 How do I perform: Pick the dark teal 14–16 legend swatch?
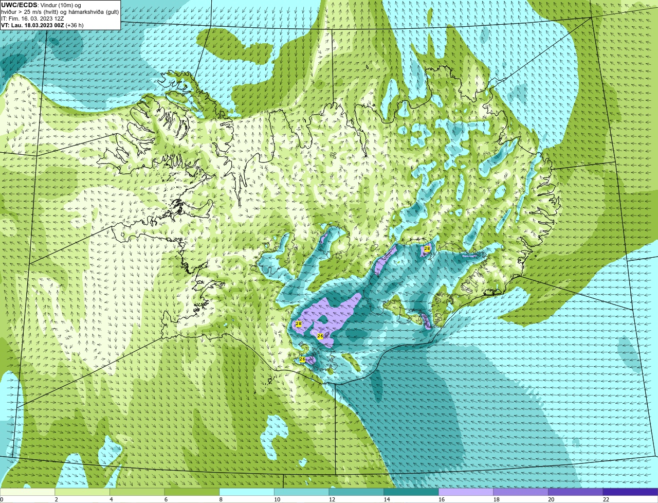pyautogui.click(x=411, y=492)
